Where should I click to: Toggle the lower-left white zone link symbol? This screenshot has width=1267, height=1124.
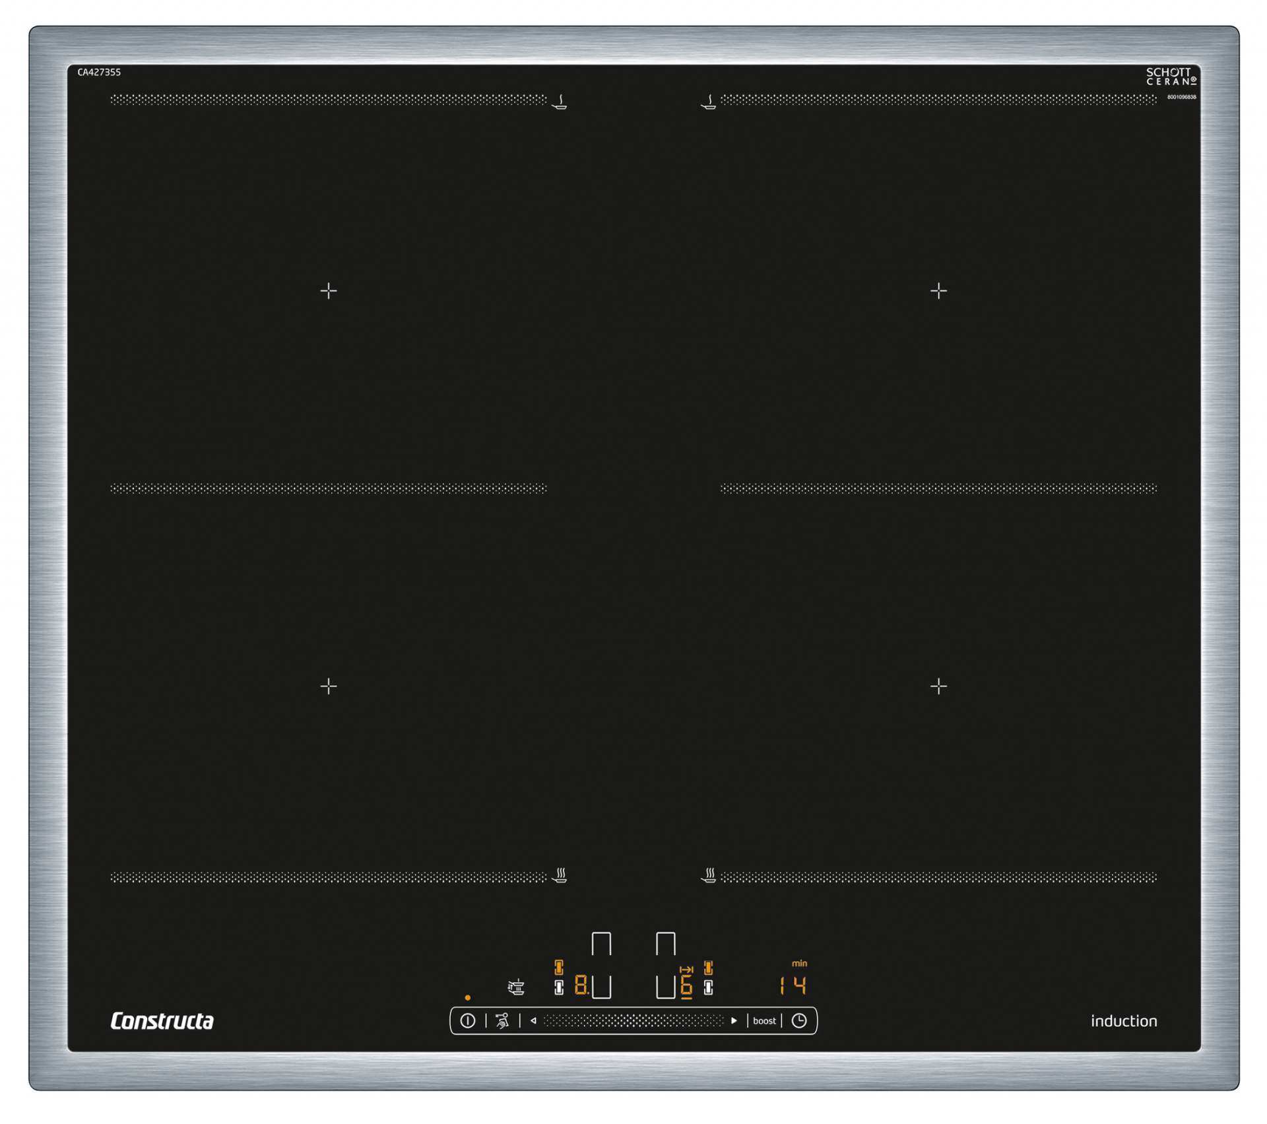click(x=559, y=987)
